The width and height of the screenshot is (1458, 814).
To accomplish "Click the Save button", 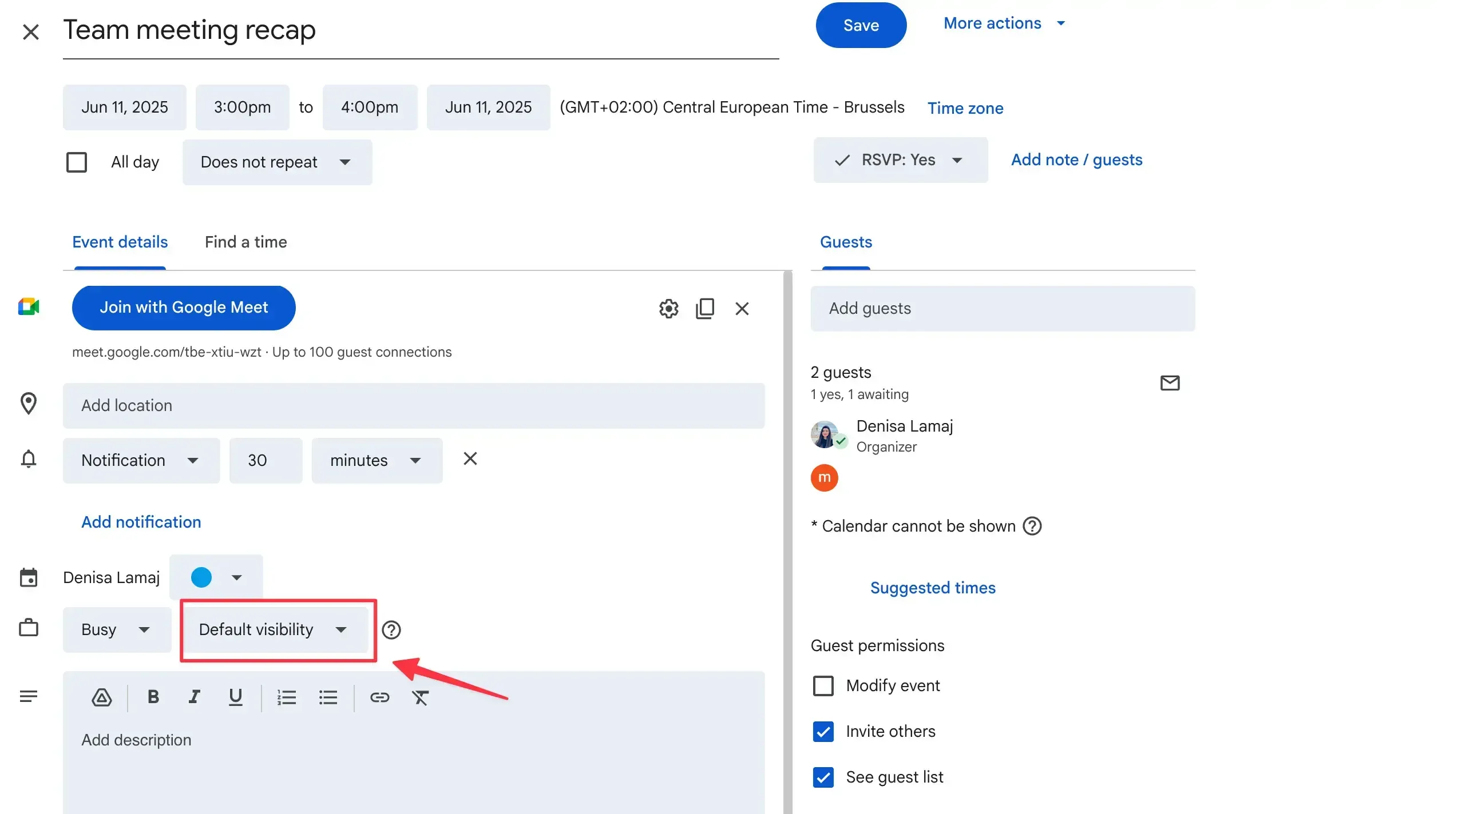I will pyautogui.click(x=861, y=25).
